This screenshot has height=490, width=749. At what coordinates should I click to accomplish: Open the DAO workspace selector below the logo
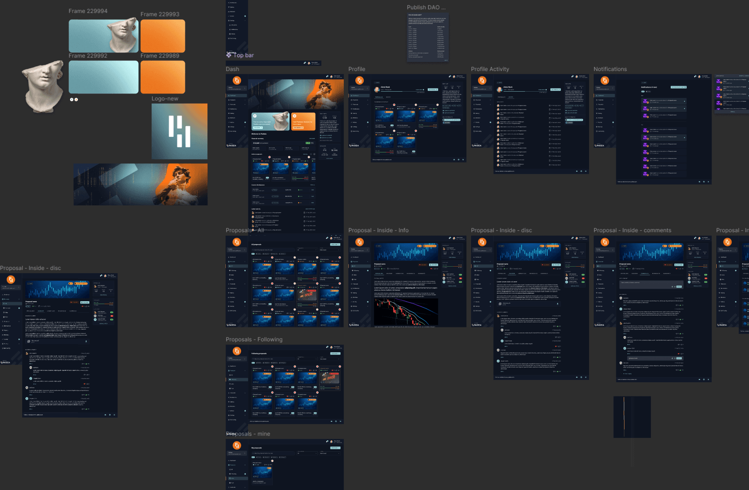click(237, 88)
